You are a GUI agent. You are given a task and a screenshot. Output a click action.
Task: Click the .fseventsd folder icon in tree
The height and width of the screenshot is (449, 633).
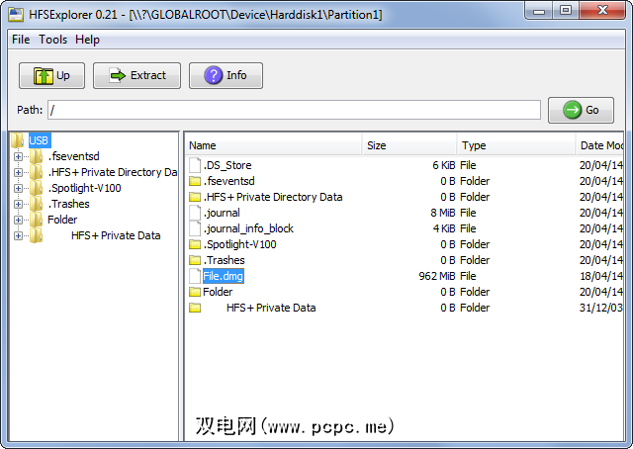click(36, 156)
